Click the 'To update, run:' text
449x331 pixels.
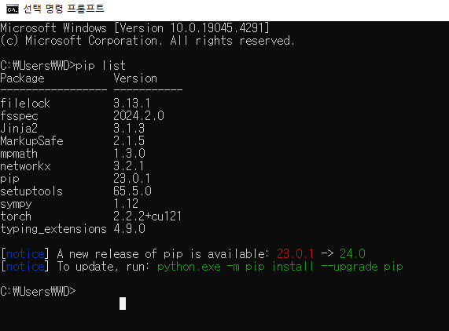point(103,267)
